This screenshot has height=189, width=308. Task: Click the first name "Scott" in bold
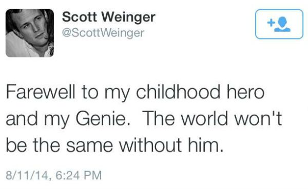[80, 17]
